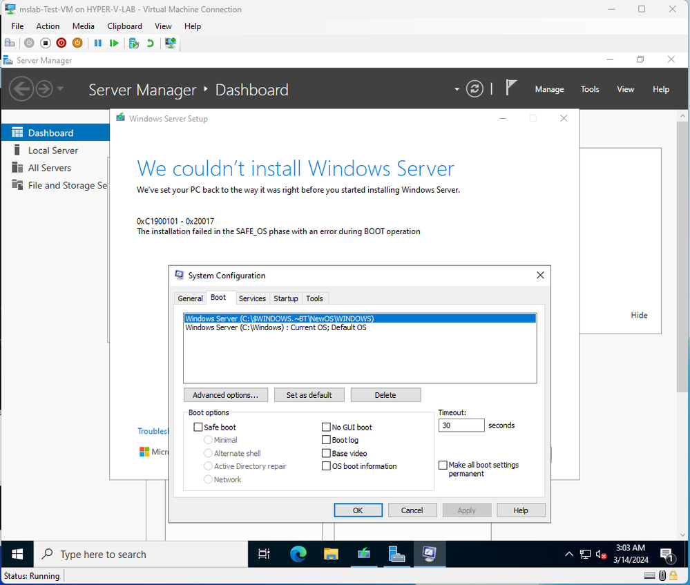Click Server Manager's back navigation arrow

(21, 89)
